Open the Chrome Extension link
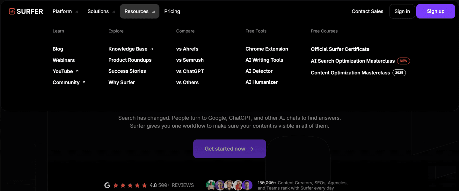The height and width of the screenshot is (191, 459). pos(267,49)
